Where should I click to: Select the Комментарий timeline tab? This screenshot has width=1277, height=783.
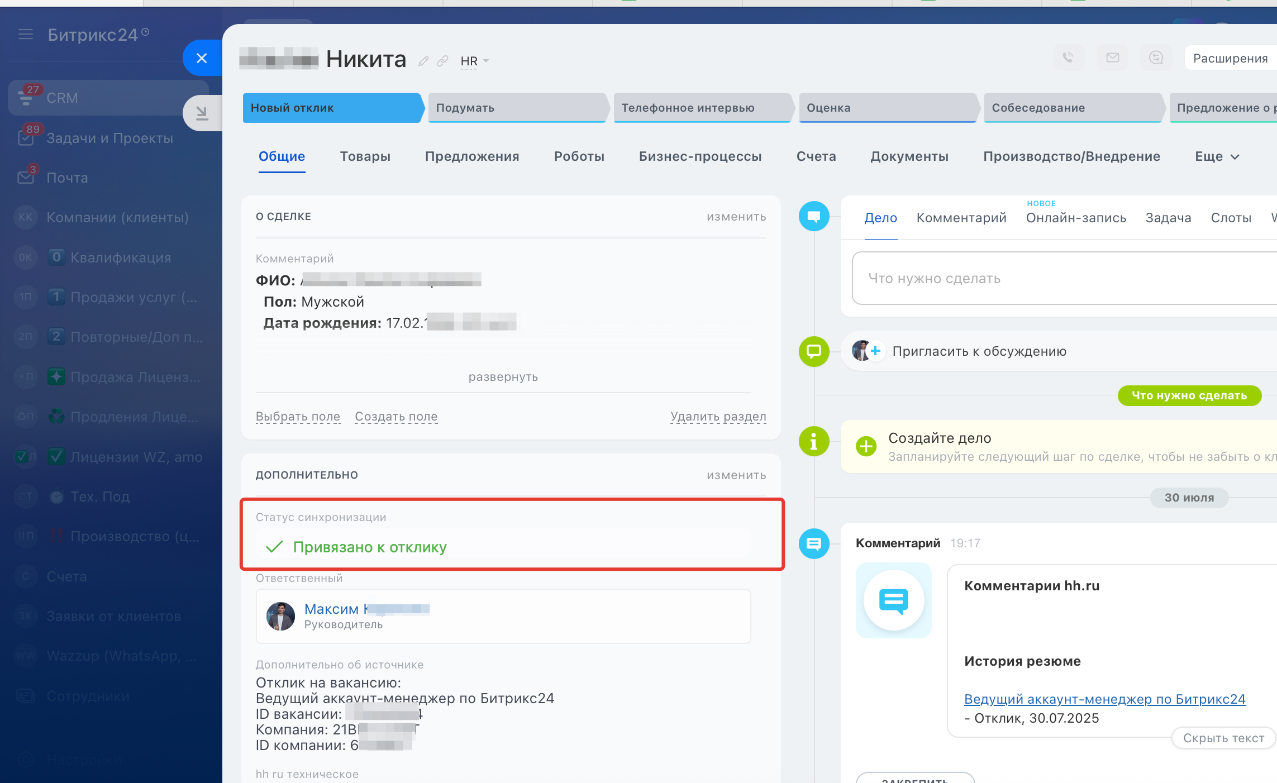click(x=961, y=218)
